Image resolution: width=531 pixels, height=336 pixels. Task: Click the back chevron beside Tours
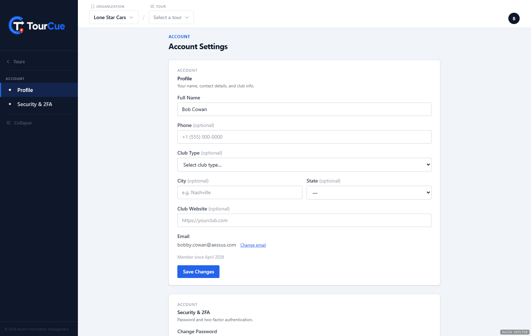(8, 62)
